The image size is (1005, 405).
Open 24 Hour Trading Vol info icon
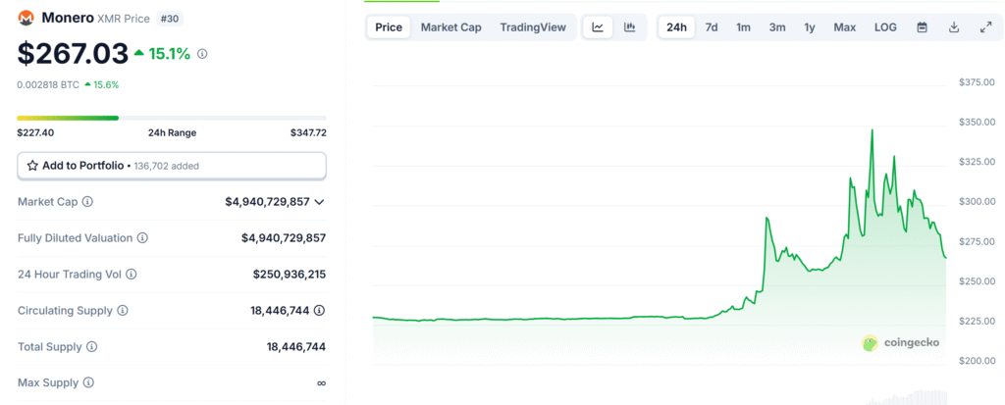(132, 275)
